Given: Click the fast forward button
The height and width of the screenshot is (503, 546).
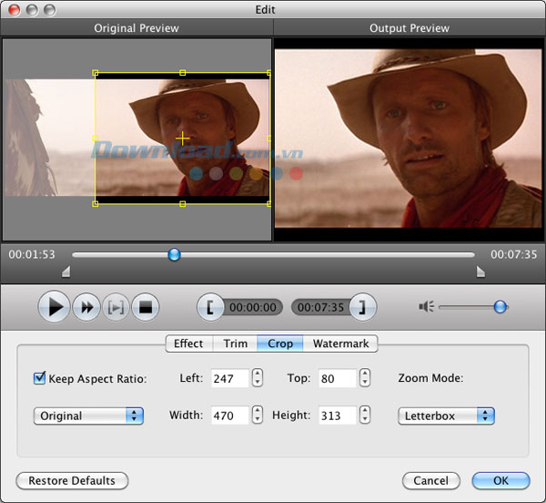Looking at the screenshot, I should tap(86, 307).
